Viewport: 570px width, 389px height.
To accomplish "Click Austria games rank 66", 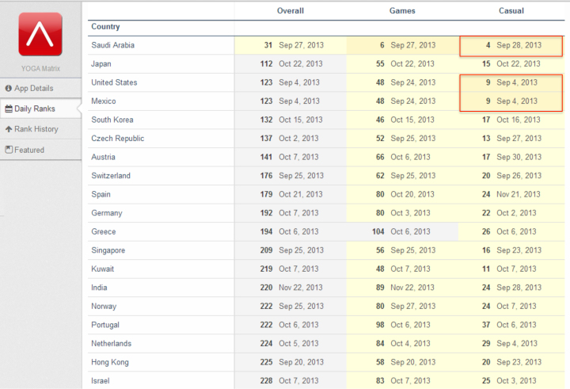I will click(x=380, y=157).
